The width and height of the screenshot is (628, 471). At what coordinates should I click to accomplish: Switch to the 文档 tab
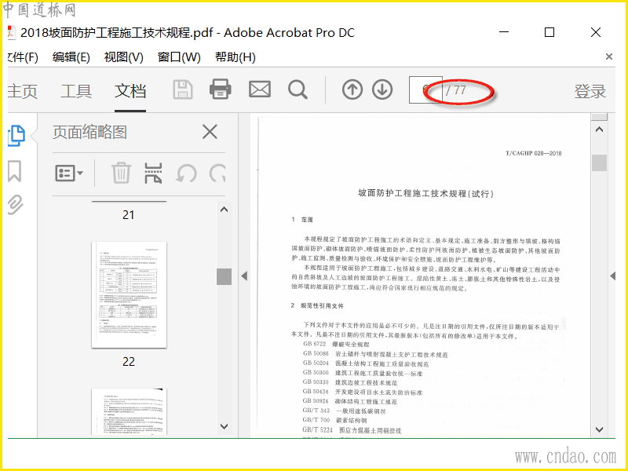coord(130,91)
